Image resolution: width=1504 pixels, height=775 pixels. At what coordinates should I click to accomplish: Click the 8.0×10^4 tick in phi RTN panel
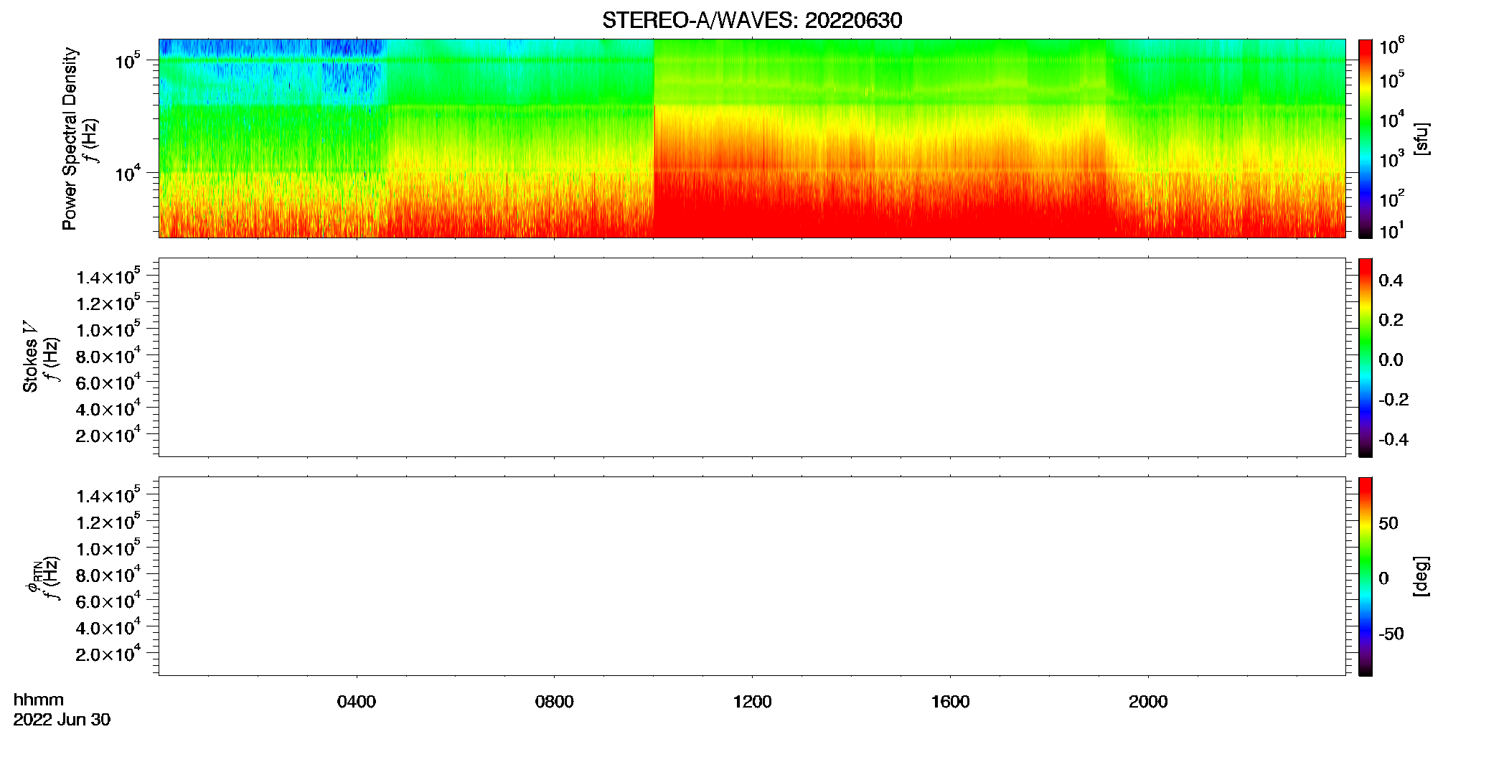click(x=108, y=574)
